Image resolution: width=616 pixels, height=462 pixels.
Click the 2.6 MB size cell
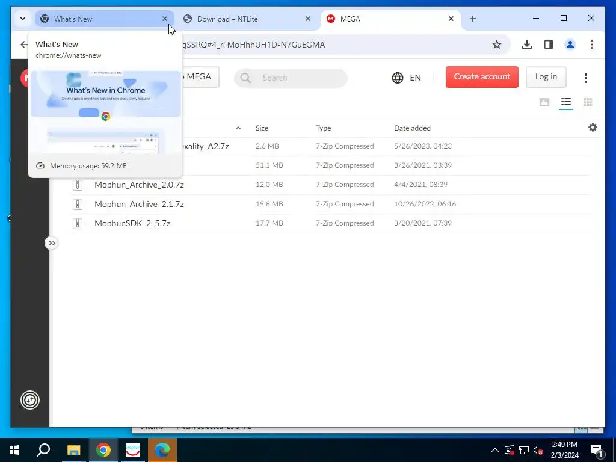[x=267, y=146]
